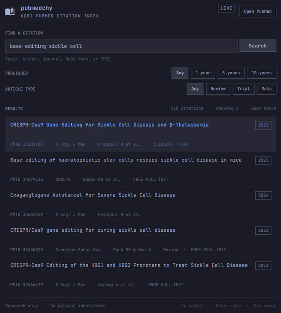Click the LIVE status badge
The width and height of the screenshot is (281, 313).
(226, 8)
